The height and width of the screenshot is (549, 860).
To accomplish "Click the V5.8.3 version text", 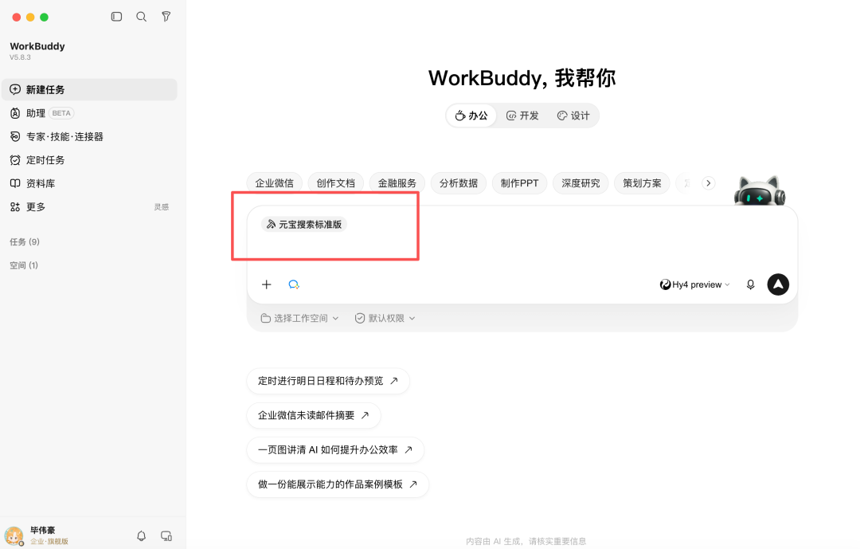I will pos(20,57).
